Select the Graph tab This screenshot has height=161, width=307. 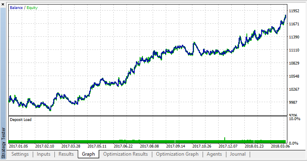coord(88,154)
